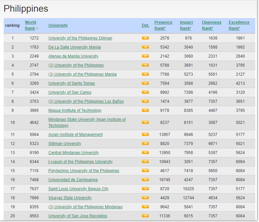
Task: Open Asian Institute of Management link
Action: coord(76,135)
